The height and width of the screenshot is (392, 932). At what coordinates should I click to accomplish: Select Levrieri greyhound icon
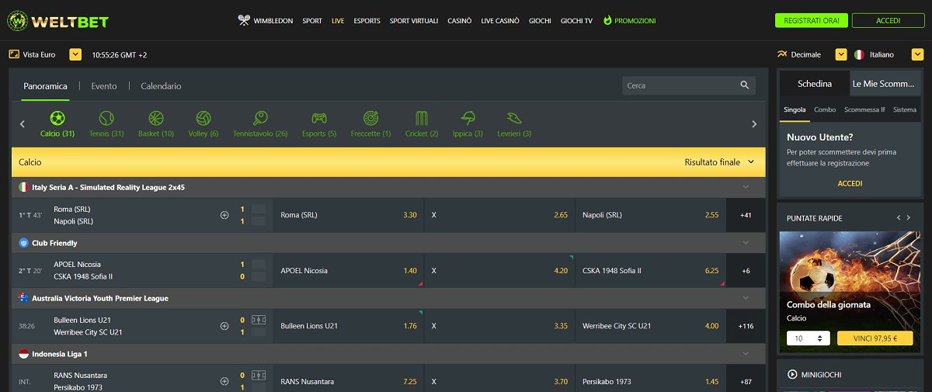tap(514, 119)
